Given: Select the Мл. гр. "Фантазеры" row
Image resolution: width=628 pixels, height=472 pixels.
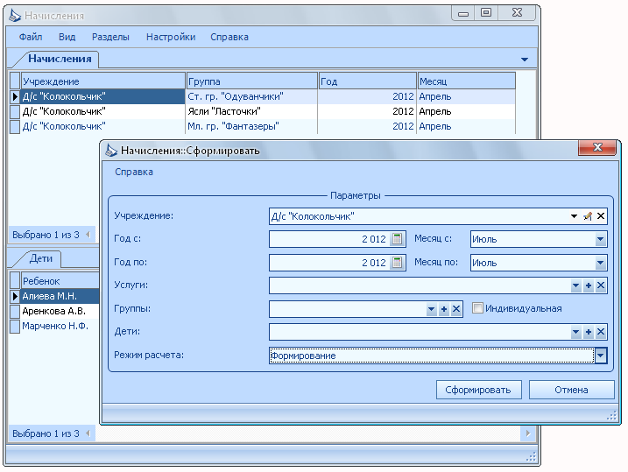Looking at the screenshot, I should coord(263,126).
